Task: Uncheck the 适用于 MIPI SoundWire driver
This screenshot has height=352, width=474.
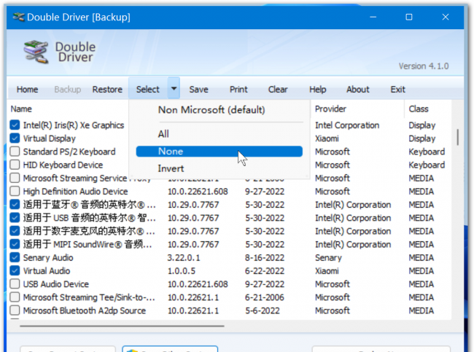Action: (15, 244)
